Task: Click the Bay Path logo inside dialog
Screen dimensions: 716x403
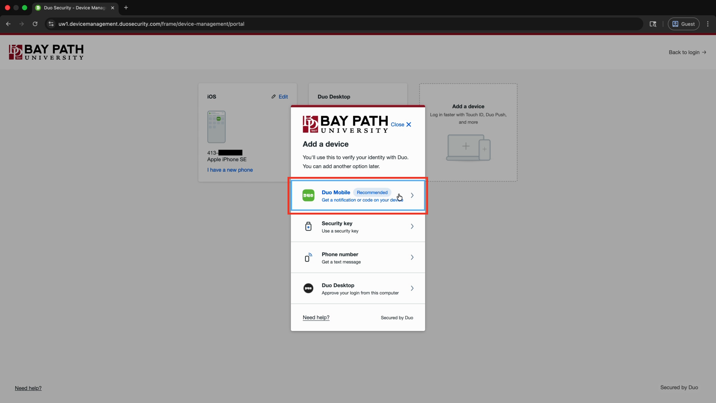Action: 345,124
